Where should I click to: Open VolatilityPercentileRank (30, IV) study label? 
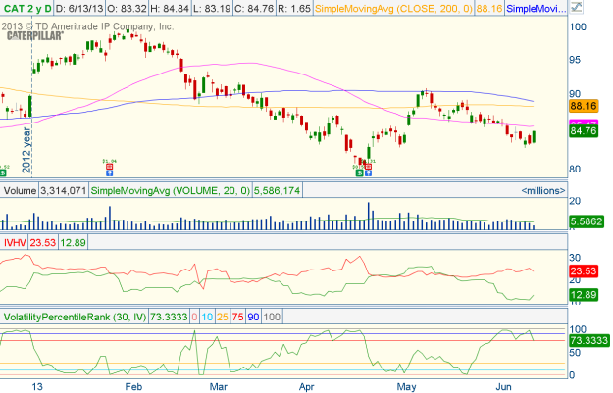pos(75,317)
